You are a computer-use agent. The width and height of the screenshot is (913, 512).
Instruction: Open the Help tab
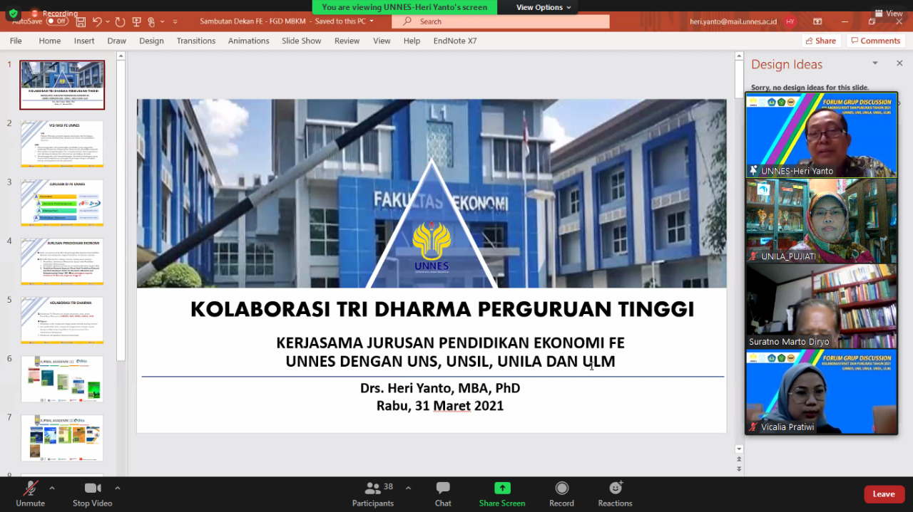pos(412,41)
